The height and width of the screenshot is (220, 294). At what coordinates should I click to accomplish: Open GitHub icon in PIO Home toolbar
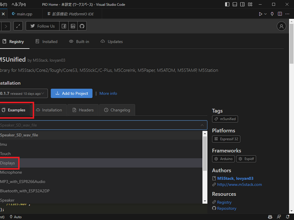click(82, 26)
